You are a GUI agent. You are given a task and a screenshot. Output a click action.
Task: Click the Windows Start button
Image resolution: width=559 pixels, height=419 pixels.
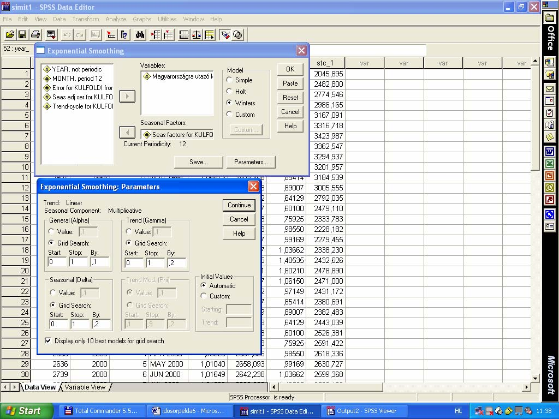click(26, 411)
